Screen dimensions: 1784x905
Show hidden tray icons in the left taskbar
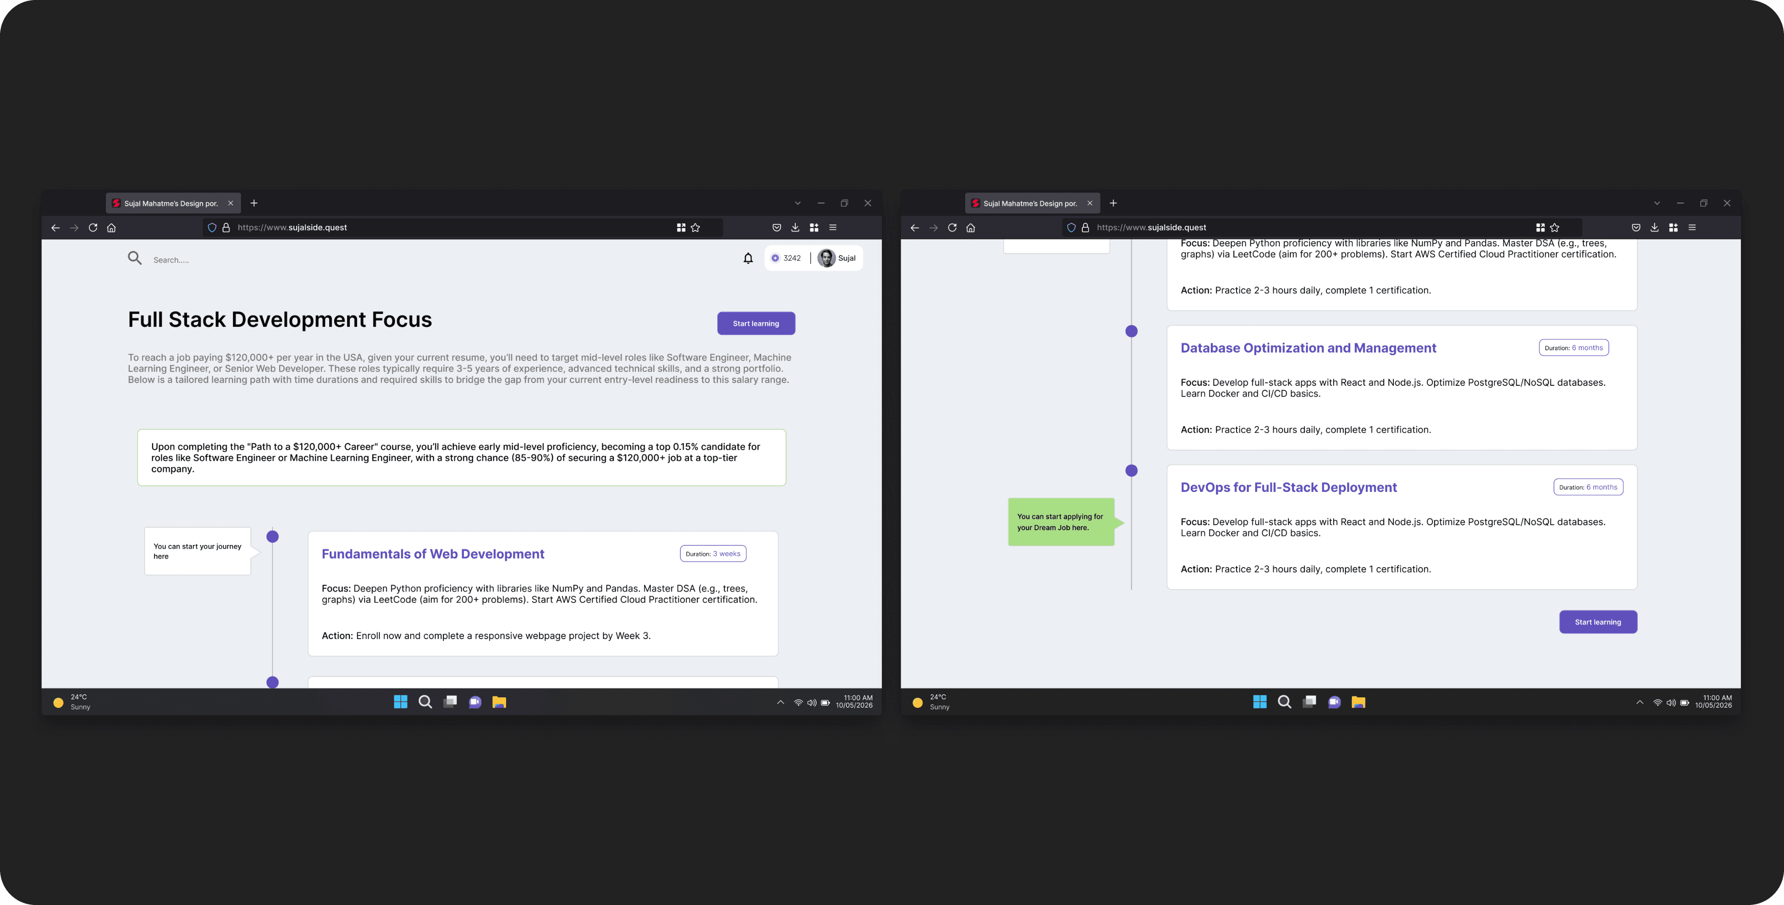point(780,702)
